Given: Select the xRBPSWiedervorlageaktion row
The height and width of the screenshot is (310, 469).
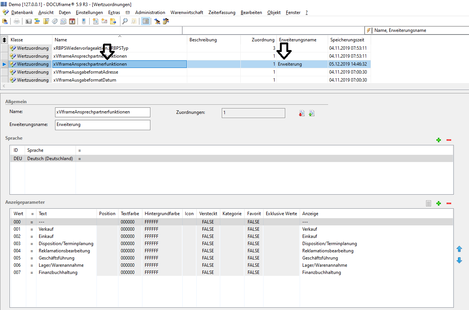Looking at the screenshot, I should [x=186, y=48].
